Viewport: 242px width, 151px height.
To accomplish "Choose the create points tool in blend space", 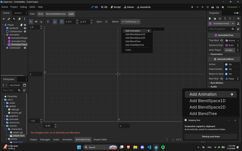I will [x=36, y=22].
